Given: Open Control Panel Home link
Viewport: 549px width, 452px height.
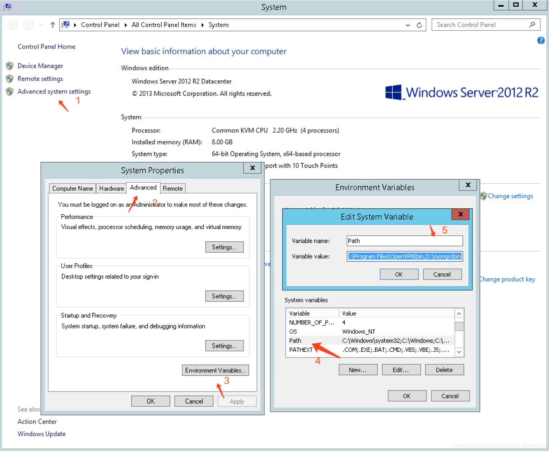Looking at the screenshot, I should click(46, 47).
